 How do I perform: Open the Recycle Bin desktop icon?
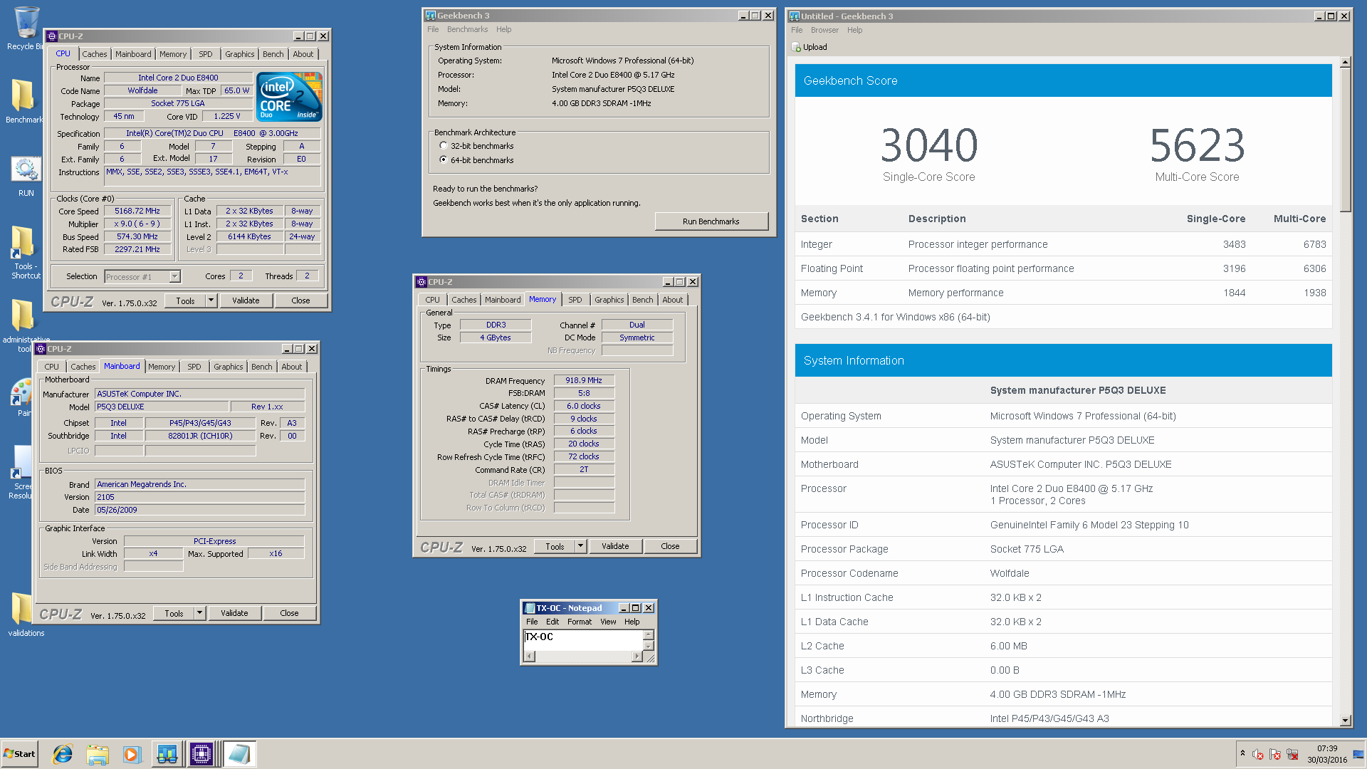tap(26, 23)
